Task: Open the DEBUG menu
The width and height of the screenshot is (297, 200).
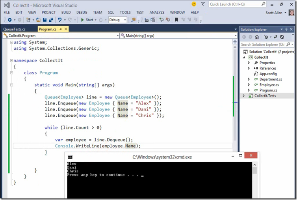Action: point(82,13)
